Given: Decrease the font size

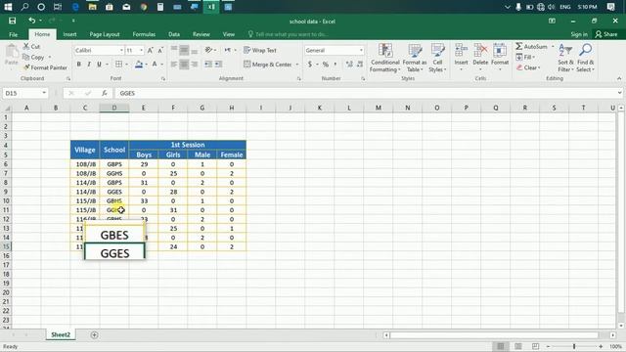Looking at the screenshot, I should (160, 50).
